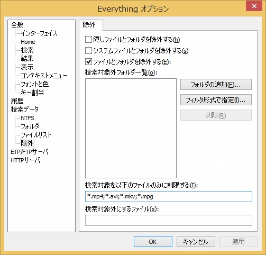
Task: Select Home in the tree
Action: coord(28,42)
